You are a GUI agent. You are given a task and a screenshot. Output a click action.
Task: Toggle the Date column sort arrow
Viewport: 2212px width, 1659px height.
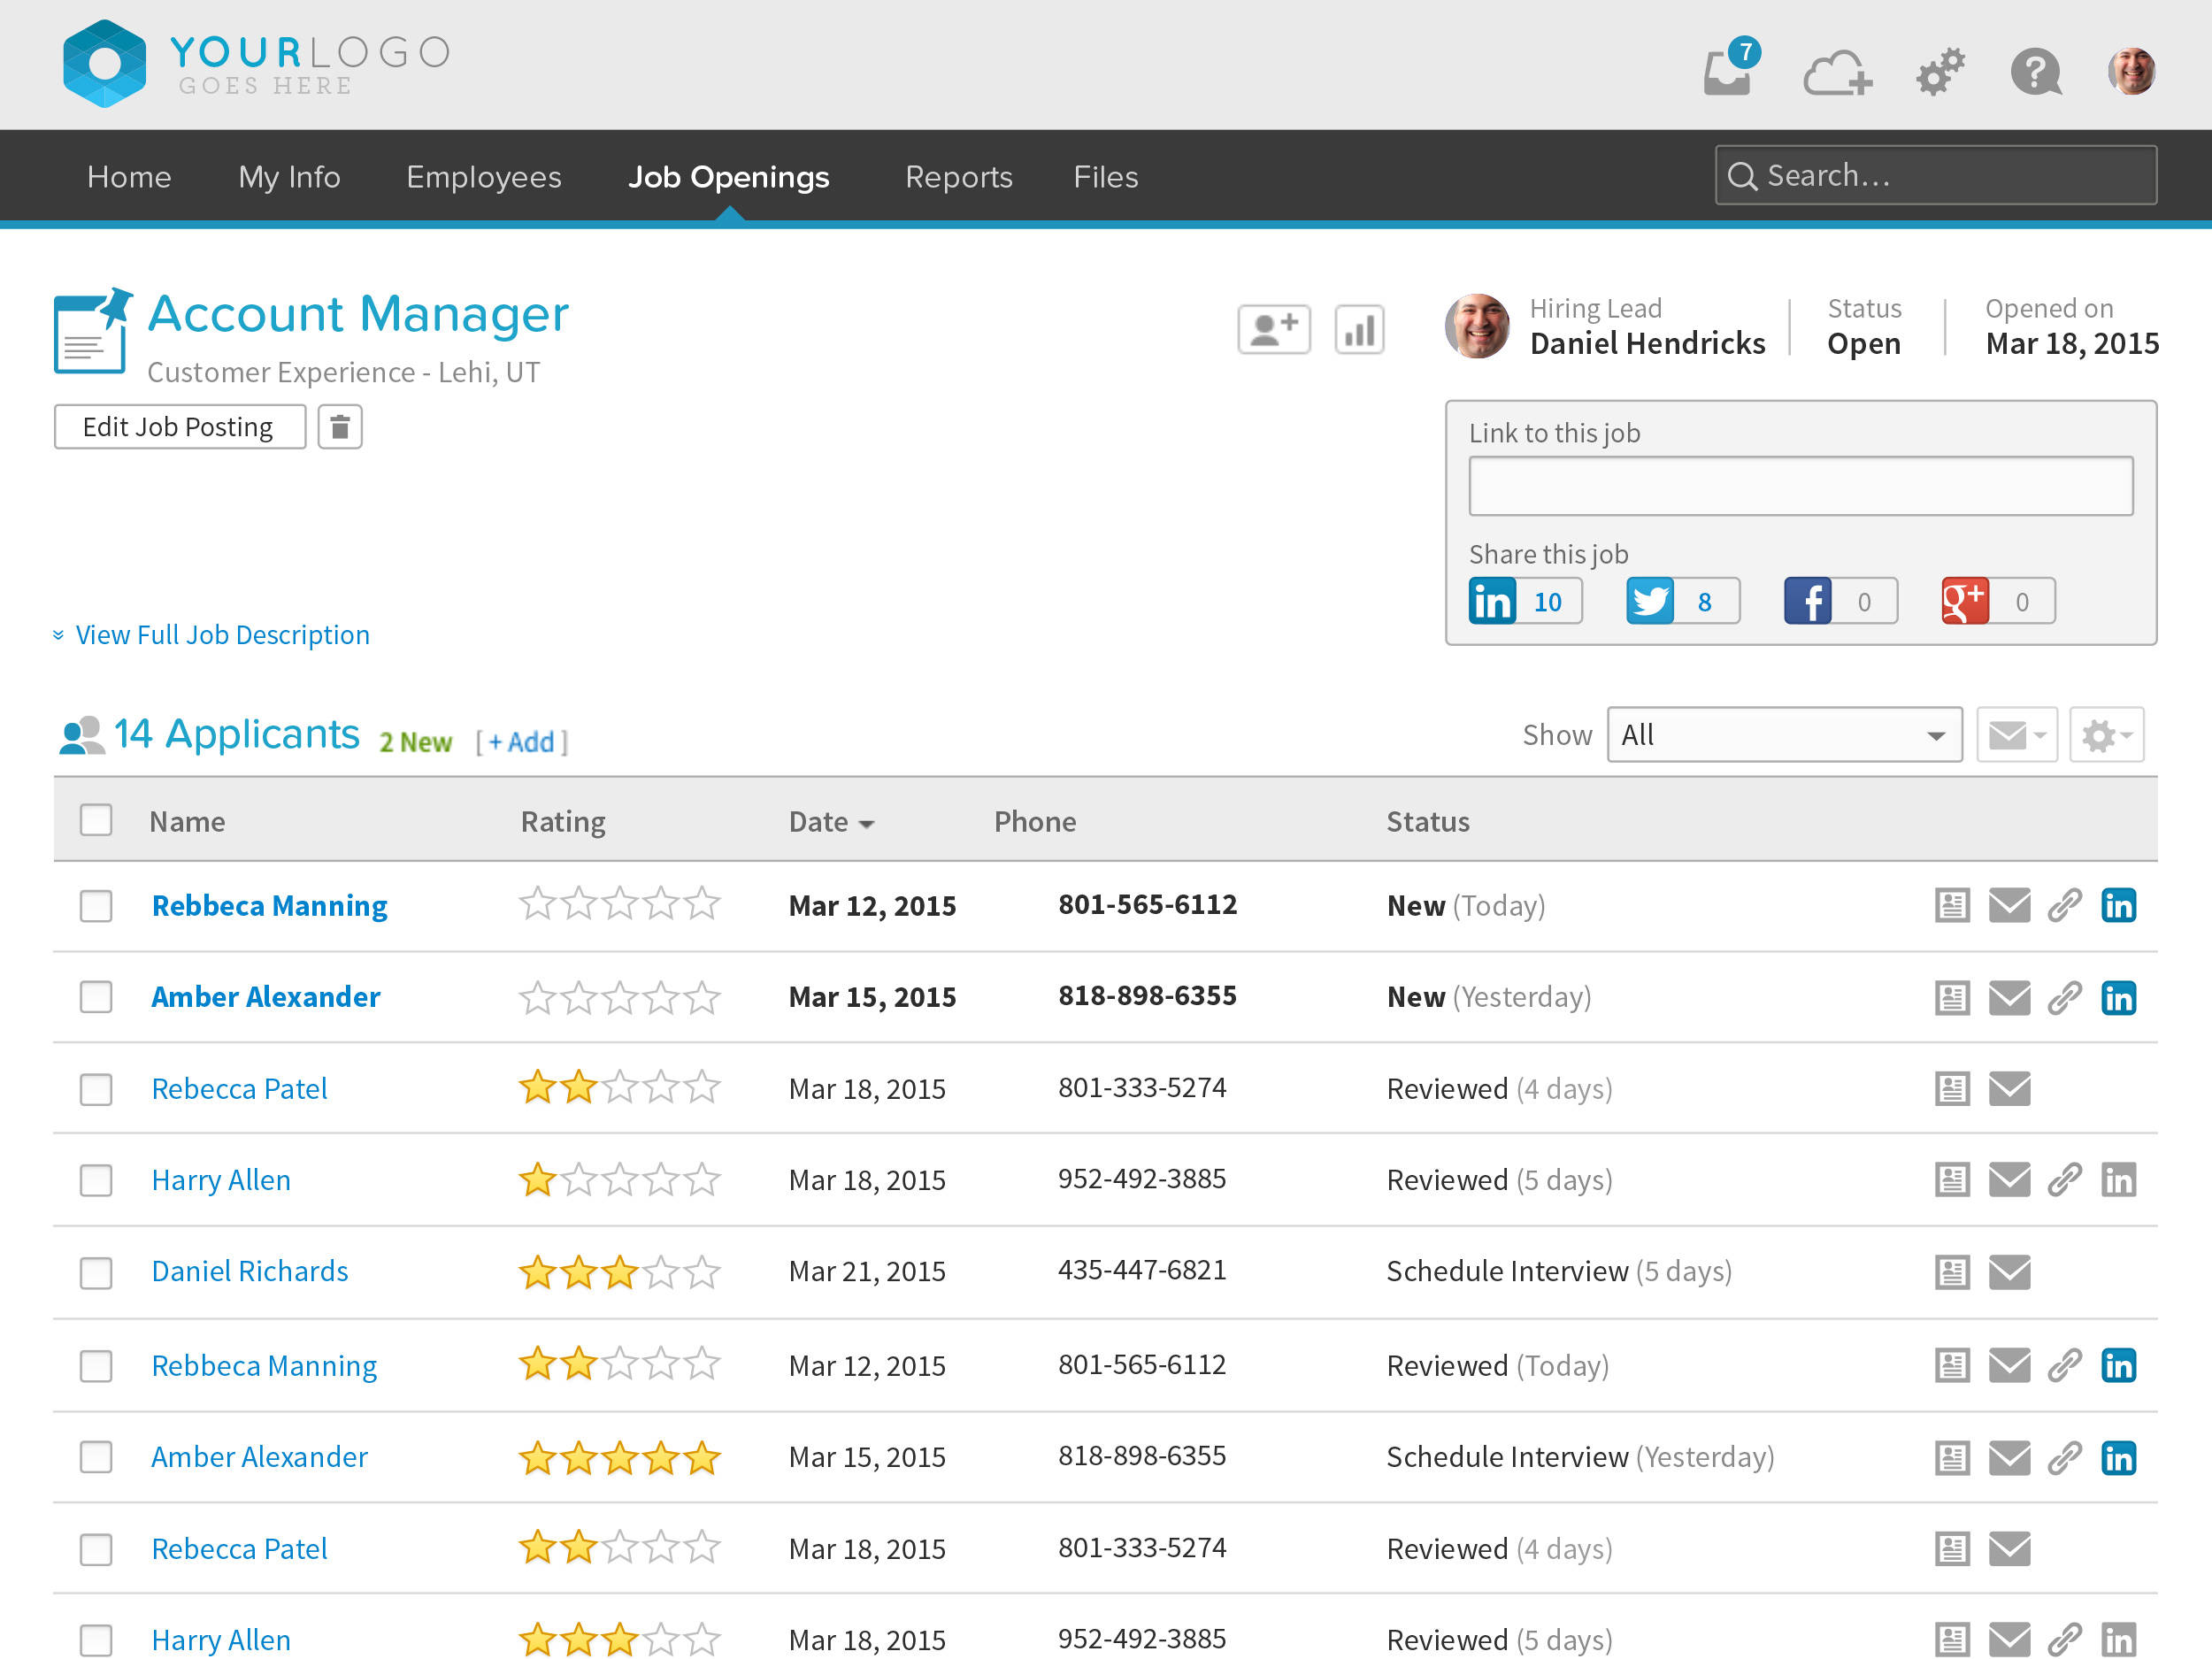pyautogui.click(x=866, y=822)
